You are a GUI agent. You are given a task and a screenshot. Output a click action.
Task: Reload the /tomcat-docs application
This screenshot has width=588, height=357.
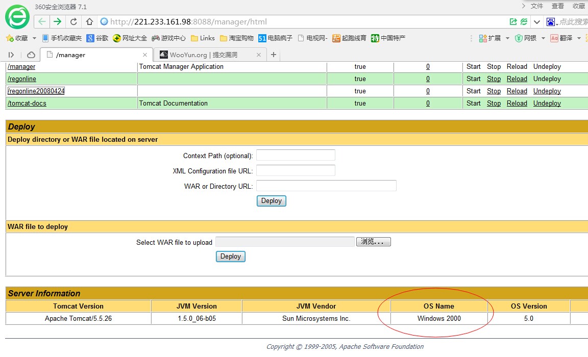pos(517,104)
